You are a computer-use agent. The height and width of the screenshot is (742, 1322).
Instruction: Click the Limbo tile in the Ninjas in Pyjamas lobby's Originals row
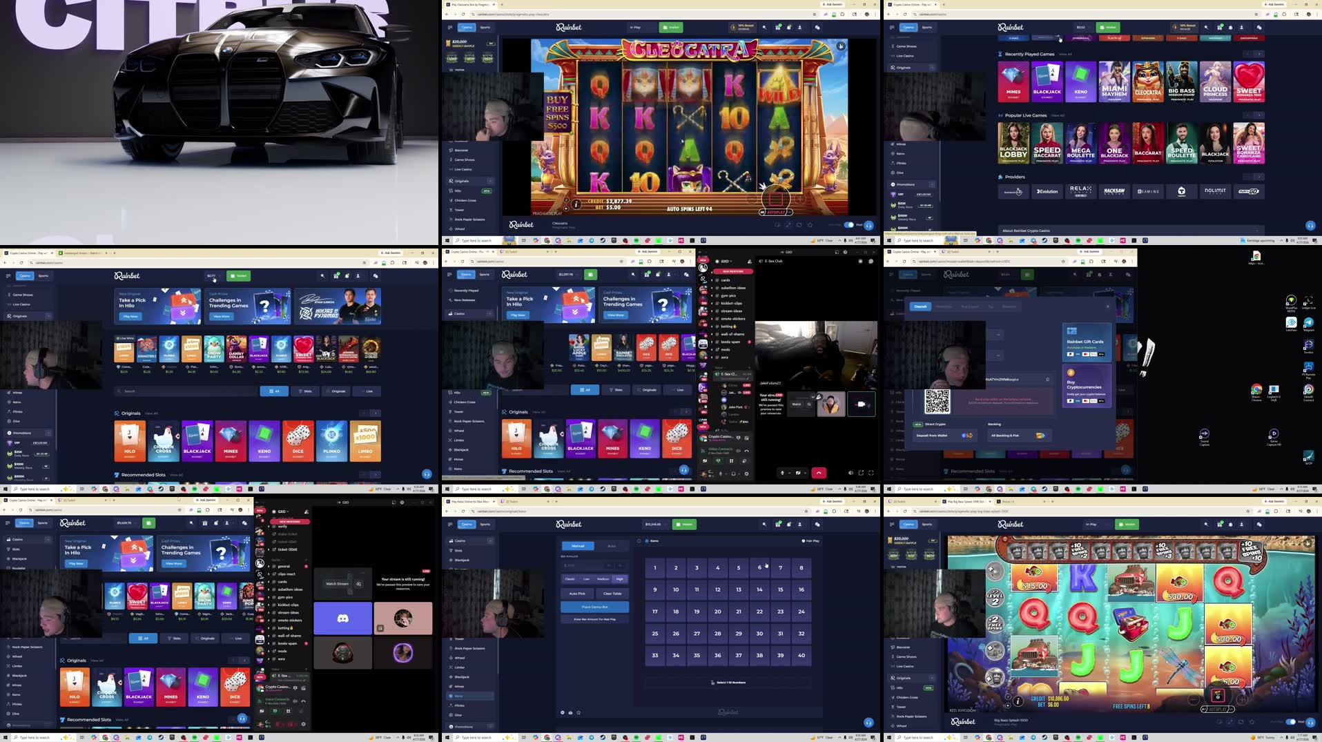pyautogui.click(x=365, y=440)
